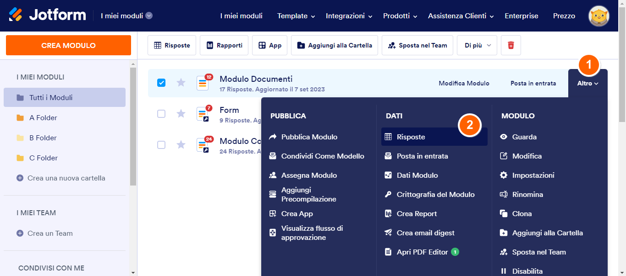Select Tutti i Moduli folder

click(65, 97)
